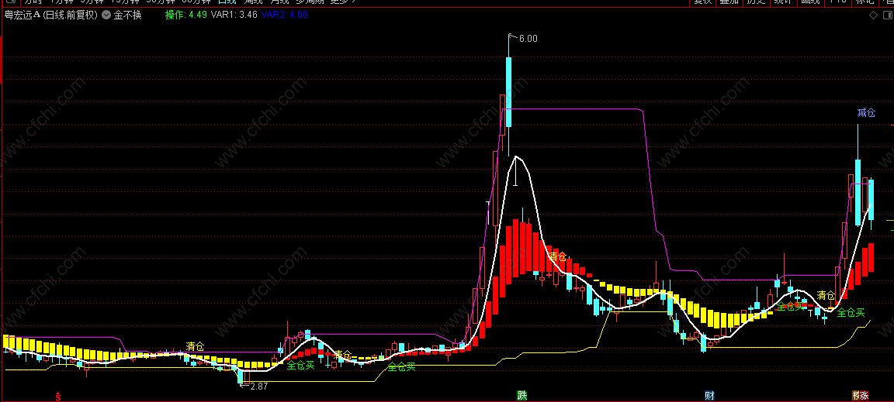
Task: Click the blue 减仓 signal label
Action: (x=866, y=113)
